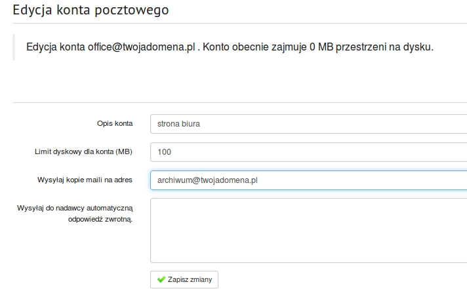Focus the Opis konta text field
The width and height of the screenshot is (467, 299).
pos(308,124)
